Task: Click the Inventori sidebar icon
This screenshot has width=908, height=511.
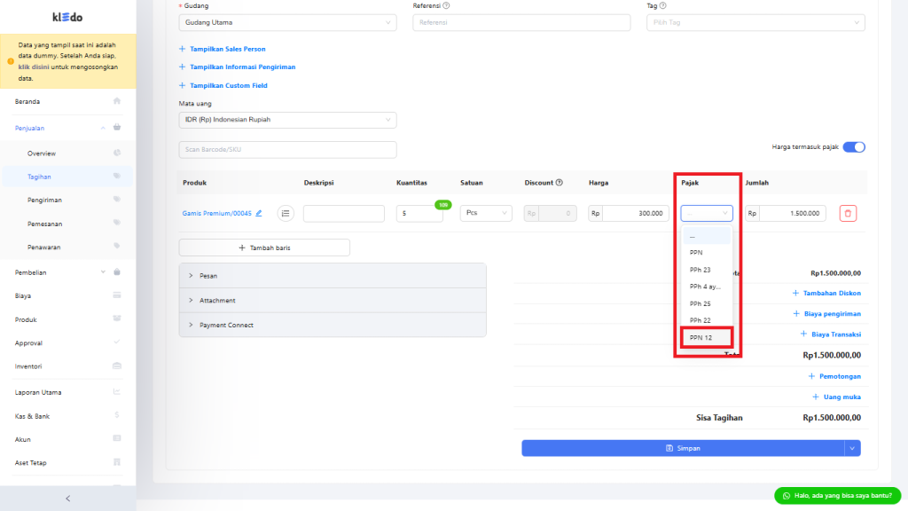Action: tap(117, 366)
